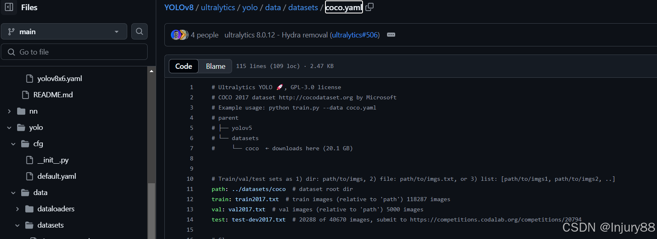Collapse the cfg folder chevron
The width and height of the screenshot is (657, 239).
coord(13,144)
